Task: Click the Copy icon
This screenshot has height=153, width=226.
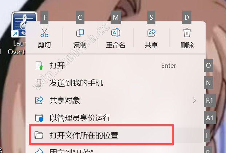Action: 80,33
